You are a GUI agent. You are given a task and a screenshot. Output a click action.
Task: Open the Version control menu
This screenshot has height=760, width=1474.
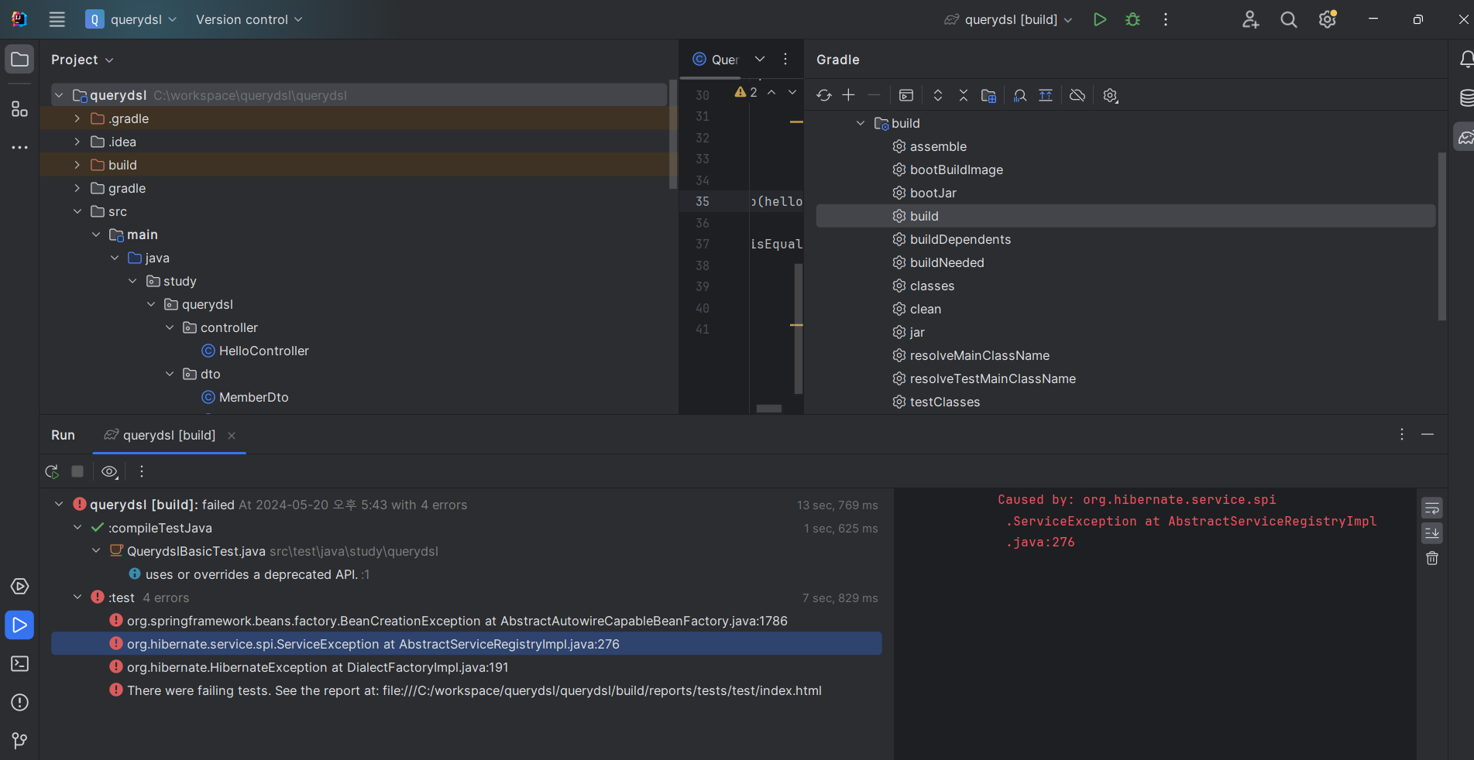pyautogui.click(x=249, y=19)
